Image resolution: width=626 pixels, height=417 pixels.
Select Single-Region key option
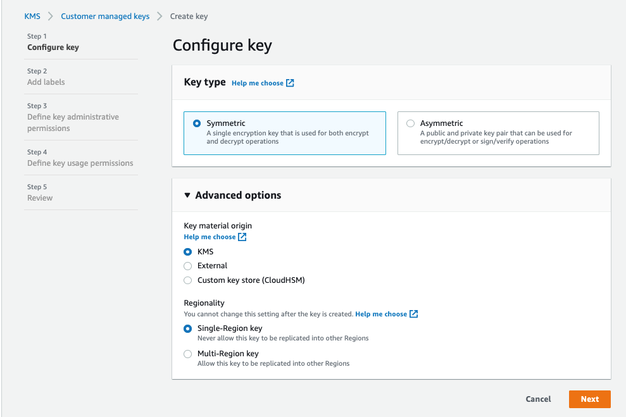(187, 328)
